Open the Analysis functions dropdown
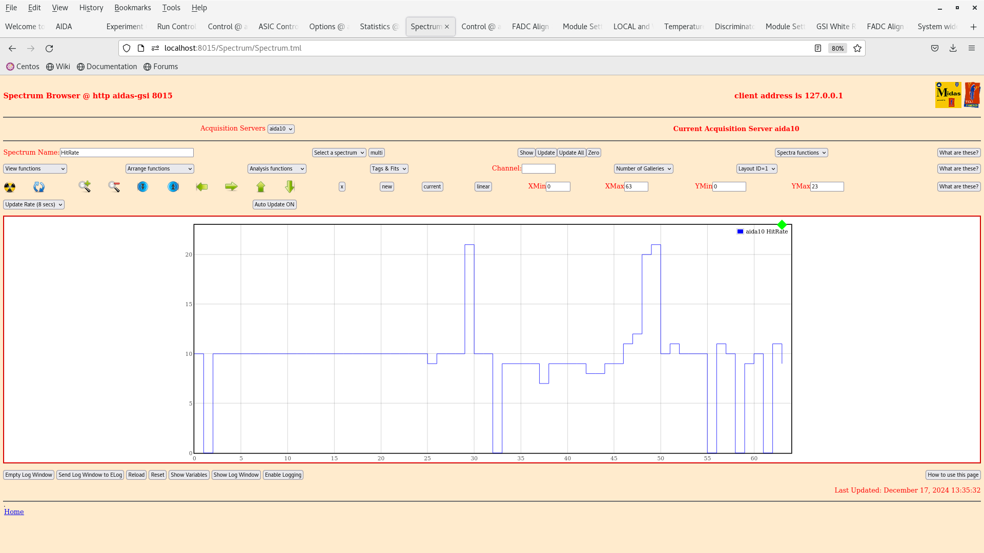 tap(276, 168)
